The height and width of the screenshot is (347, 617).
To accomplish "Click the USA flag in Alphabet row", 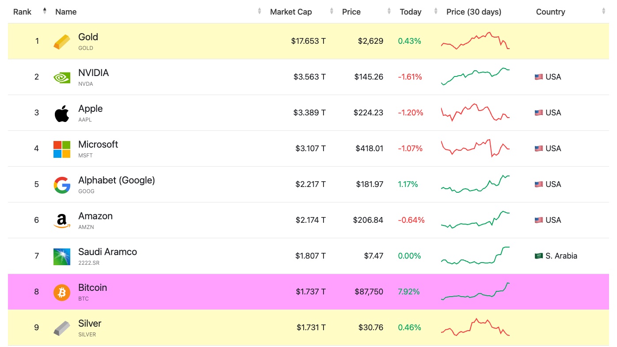I will (538, 184).
